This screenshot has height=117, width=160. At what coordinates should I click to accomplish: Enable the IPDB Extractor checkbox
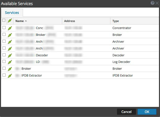[x=4, y=75]
